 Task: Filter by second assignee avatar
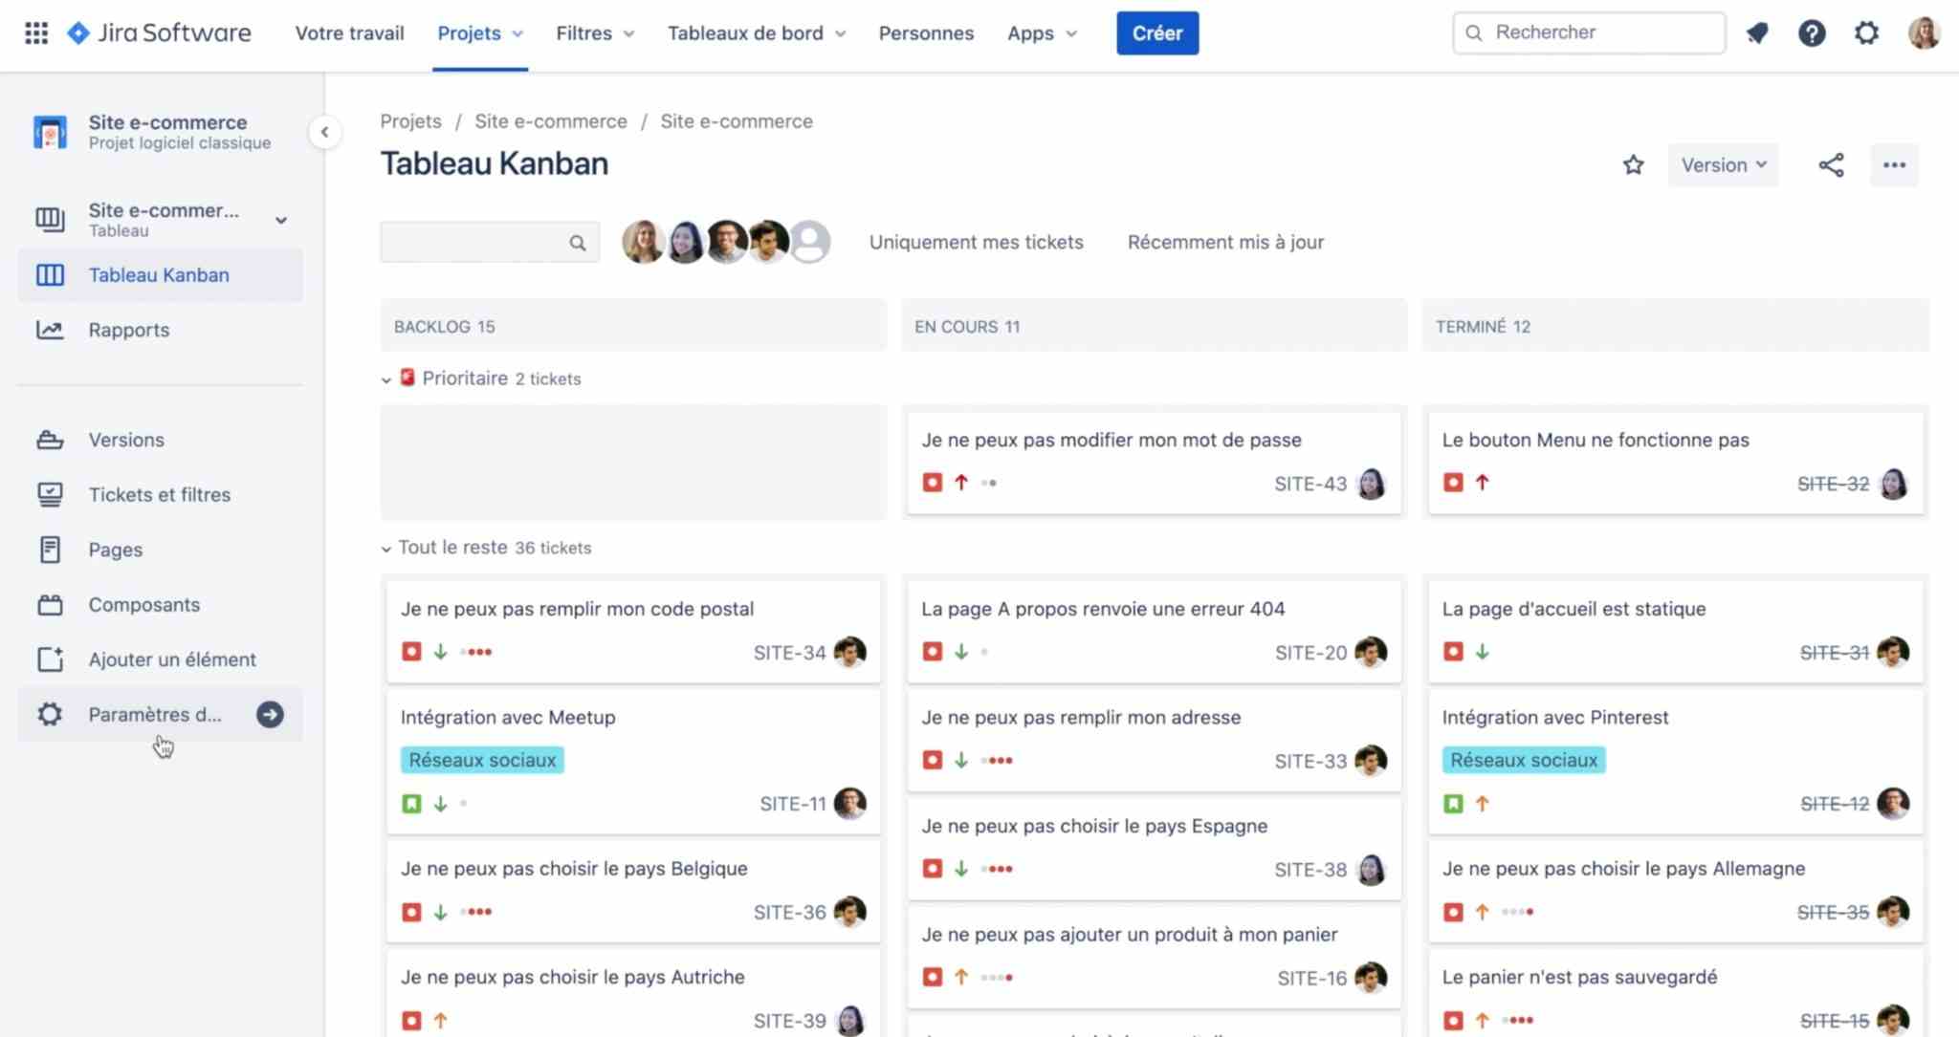(686, 242)
